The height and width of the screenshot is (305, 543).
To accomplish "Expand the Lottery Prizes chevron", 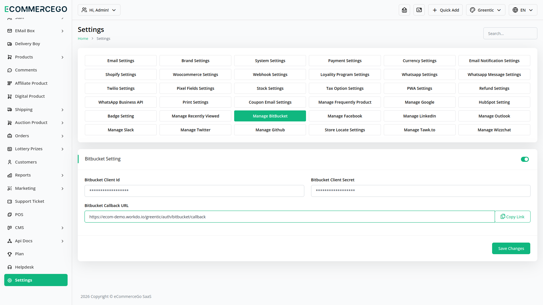I will 63,149.
